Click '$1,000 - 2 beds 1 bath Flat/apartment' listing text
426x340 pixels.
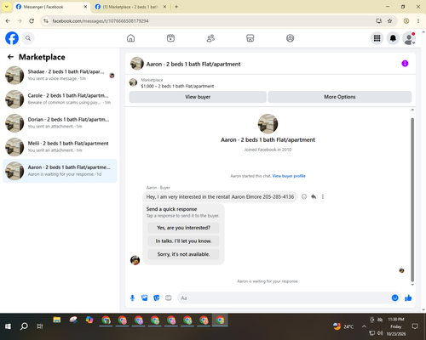pyautogui.click(x=177, y=86)
